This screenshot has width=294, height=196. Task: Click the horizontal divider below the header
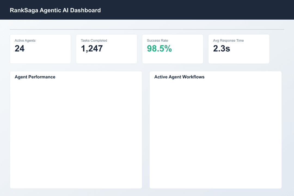[x=147, y=29]
